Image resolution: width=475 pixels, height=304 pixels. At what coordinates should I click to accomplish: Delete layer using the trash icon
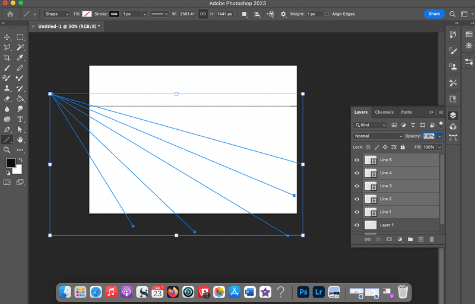pos(432,239)
